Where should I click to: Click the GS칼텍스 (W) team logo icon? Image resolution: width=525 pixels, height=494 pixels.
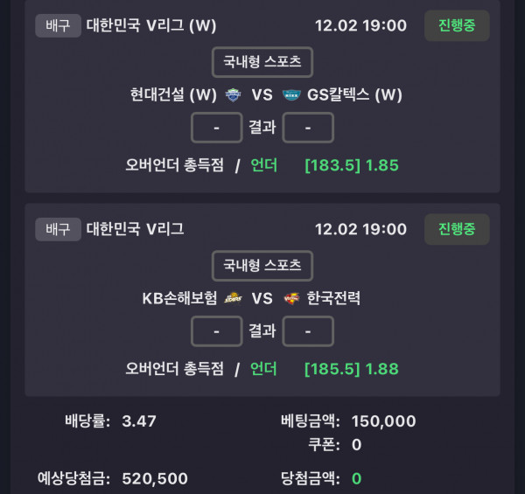click(x=291, y=95)
